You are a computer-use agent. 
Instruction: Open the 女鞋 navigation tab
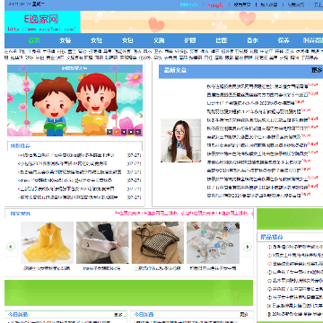point(96,40)
